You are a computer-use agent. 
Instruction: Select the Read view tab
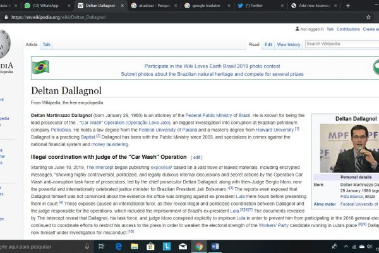tap(254, 44)
